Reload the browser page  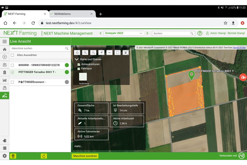pos(33,23)
